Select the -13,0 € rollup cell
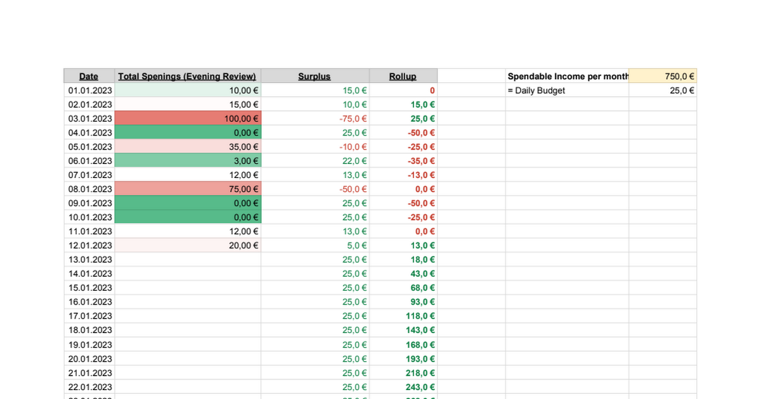Screen dimensions: 761x399 pos(403,175)
